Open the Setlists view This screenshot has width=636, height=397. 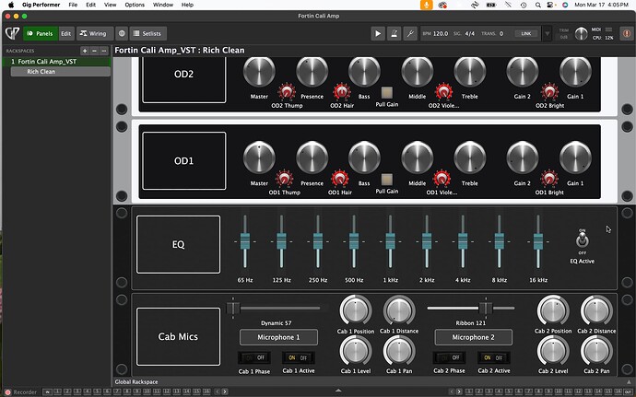(x=147, y=34)
